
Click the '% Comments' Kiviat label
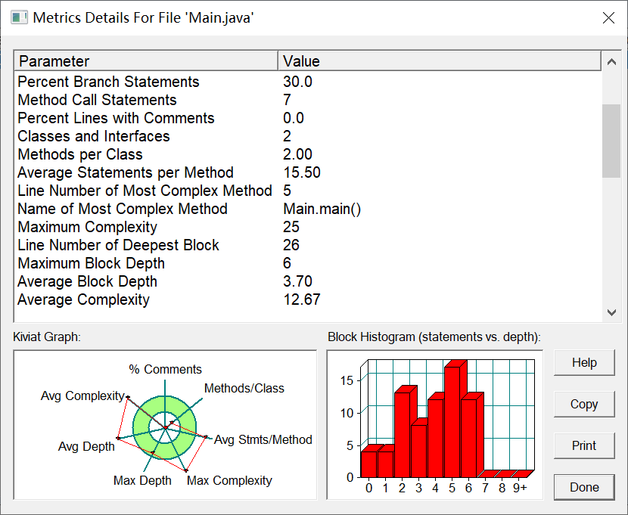tap(165, 369)
